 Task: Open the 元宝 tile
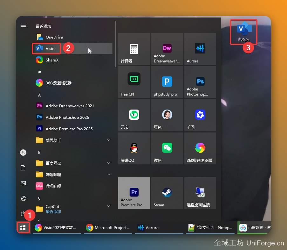(134, 115)
